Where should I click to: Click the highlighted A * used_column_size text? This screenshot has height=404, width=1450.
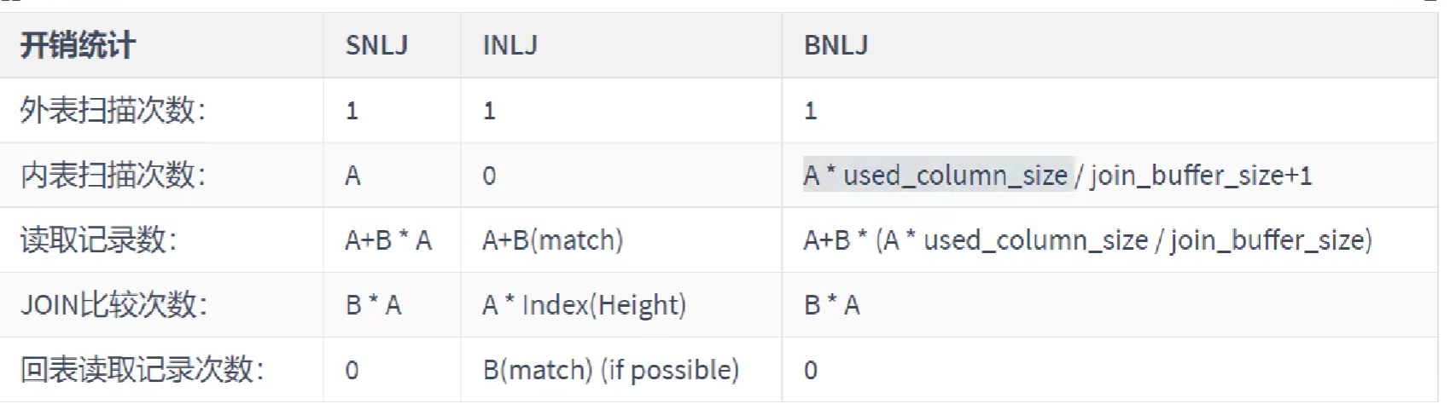(x=935, y=176)
